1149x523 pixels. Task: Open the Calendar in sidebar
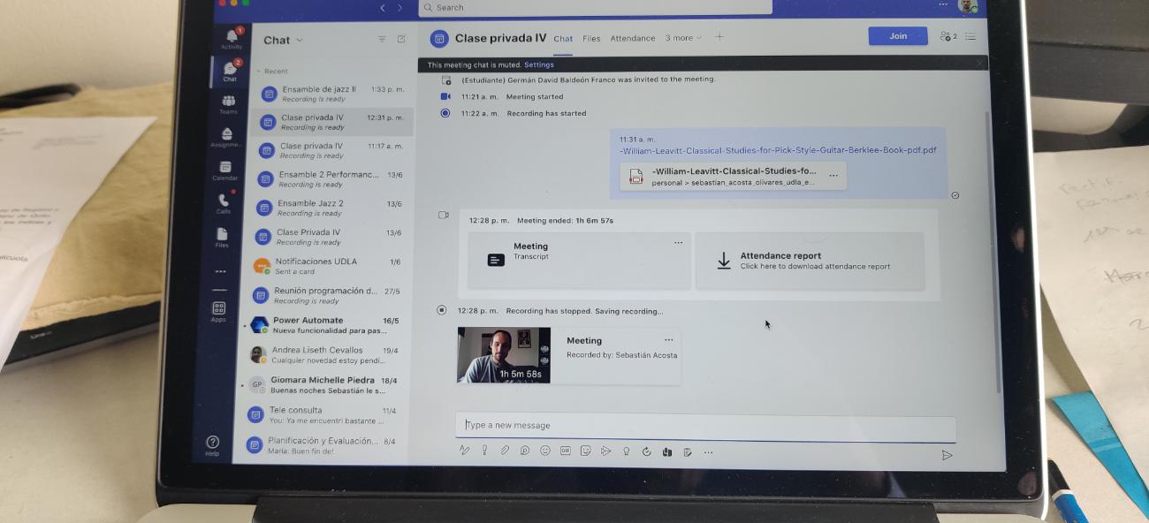click(x=225, y=170)
